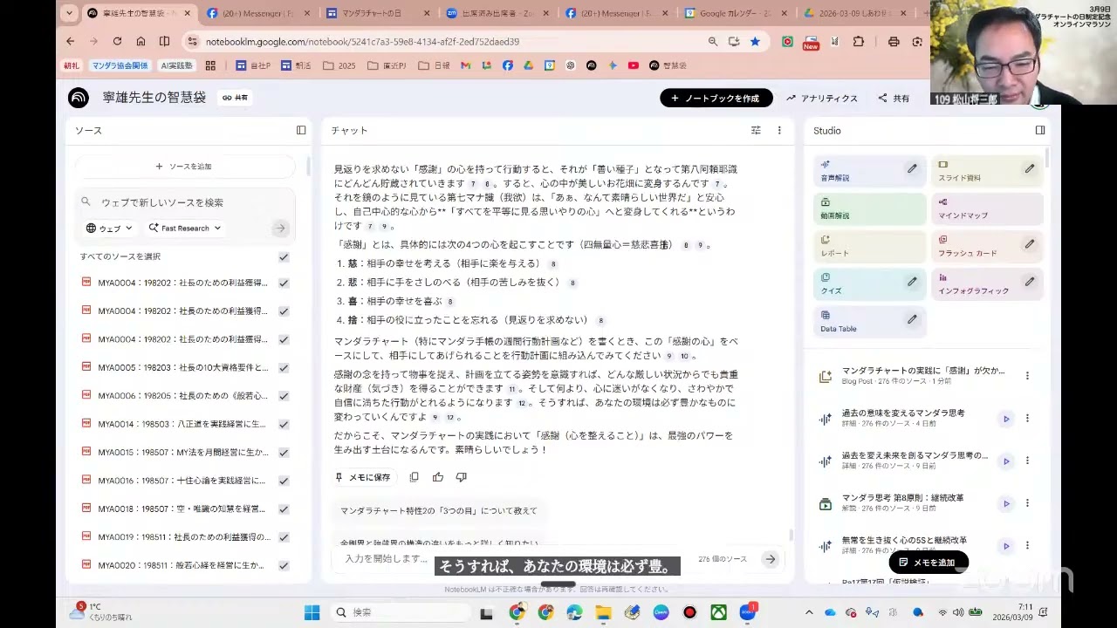Screen dimensions: 1117x628
Task: Uncheck source MYA0016：198507
Action: [284, 481]
